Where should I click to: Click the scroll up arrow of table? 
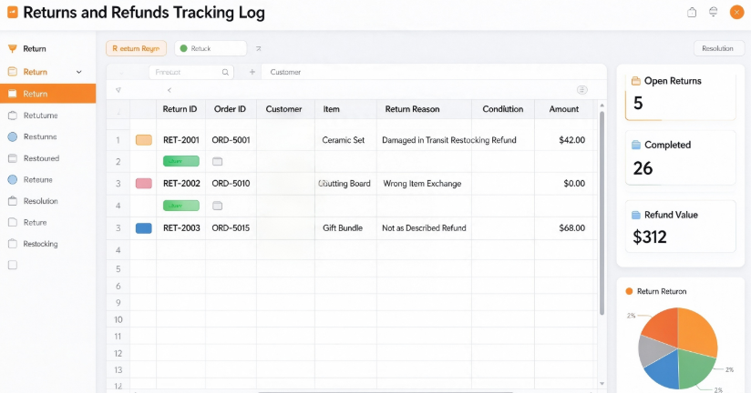[x=602, y=106]
